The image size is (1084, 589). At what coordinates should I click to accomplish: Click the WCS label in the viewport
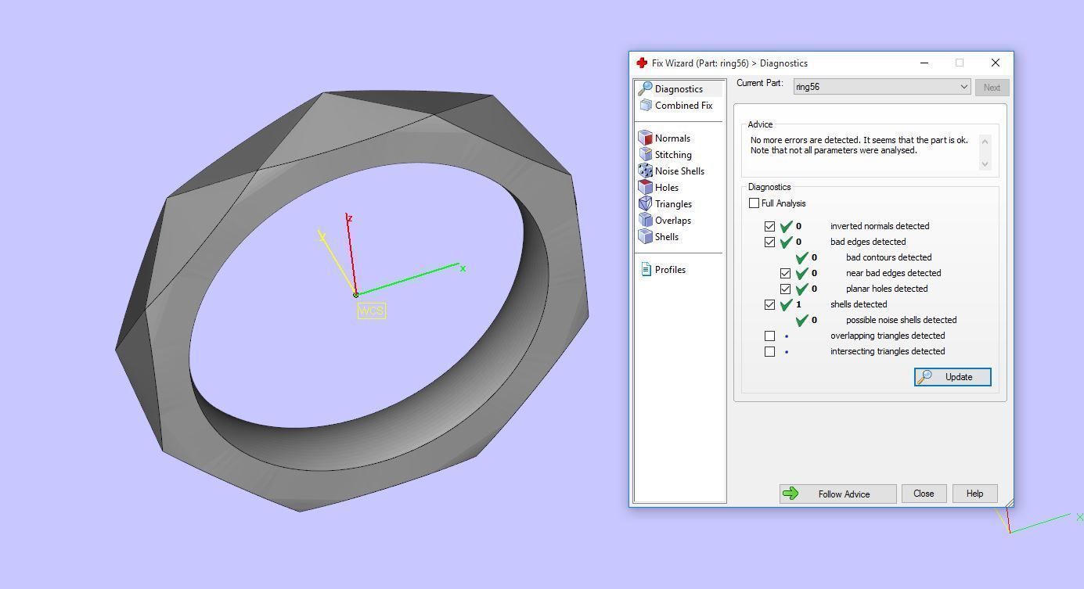tap(371, 311)
